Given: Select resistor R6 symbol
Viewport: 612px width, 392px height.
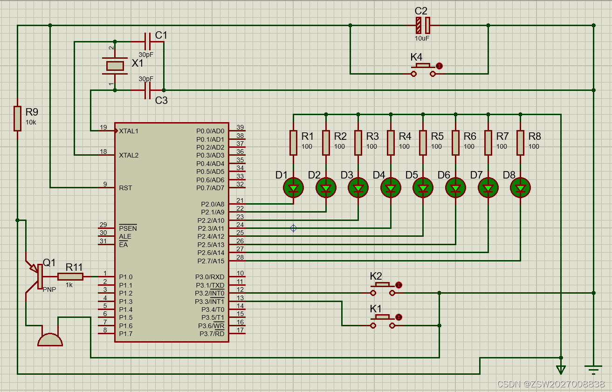Looking at the screenshot, I should (455, 143).
